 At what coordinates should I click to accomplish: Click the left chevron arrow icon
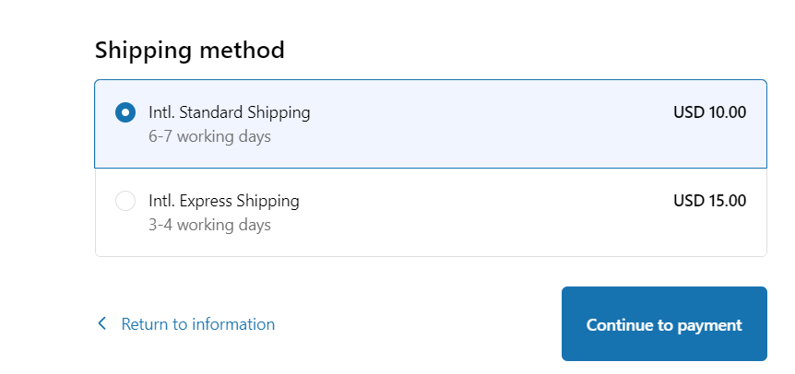tap(102, 324)
